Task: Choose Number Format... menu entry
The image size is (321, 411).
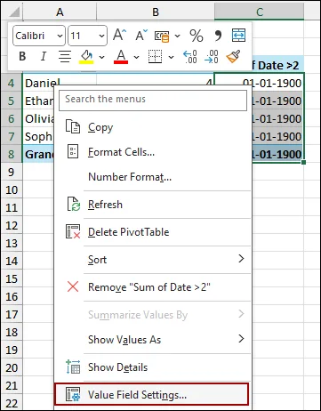Action: pyautogui.click(x=153, y=177)
